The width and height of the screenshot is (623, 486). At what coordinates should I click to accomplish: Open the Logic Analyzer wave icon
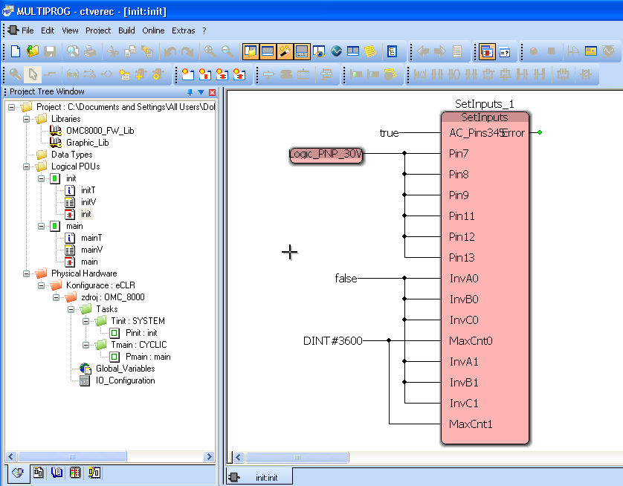(336, 51)
